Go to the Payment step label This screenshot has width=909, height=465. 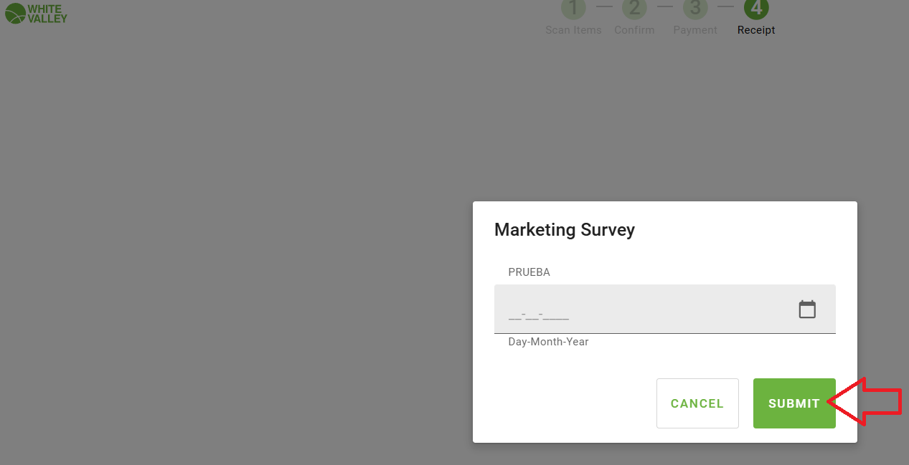(x=694, y=30)
